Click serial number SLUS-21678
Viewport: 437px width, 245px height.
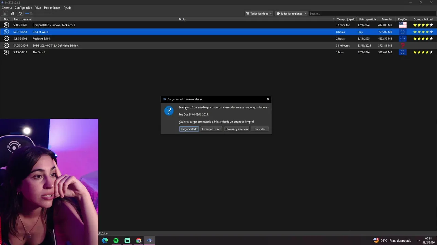pos(20,25)
